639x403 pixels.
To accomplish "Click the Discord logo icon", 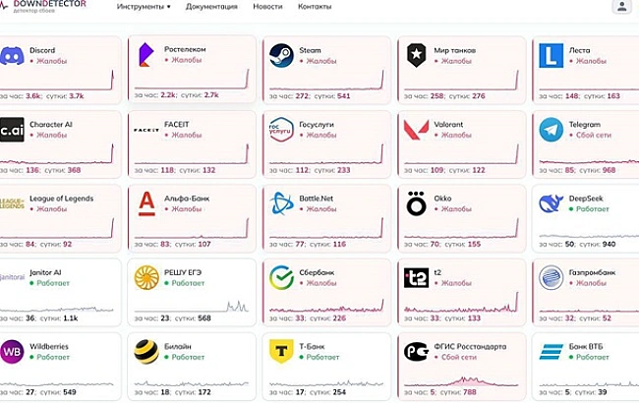I will pyautogui.click(x=12, y=56).
